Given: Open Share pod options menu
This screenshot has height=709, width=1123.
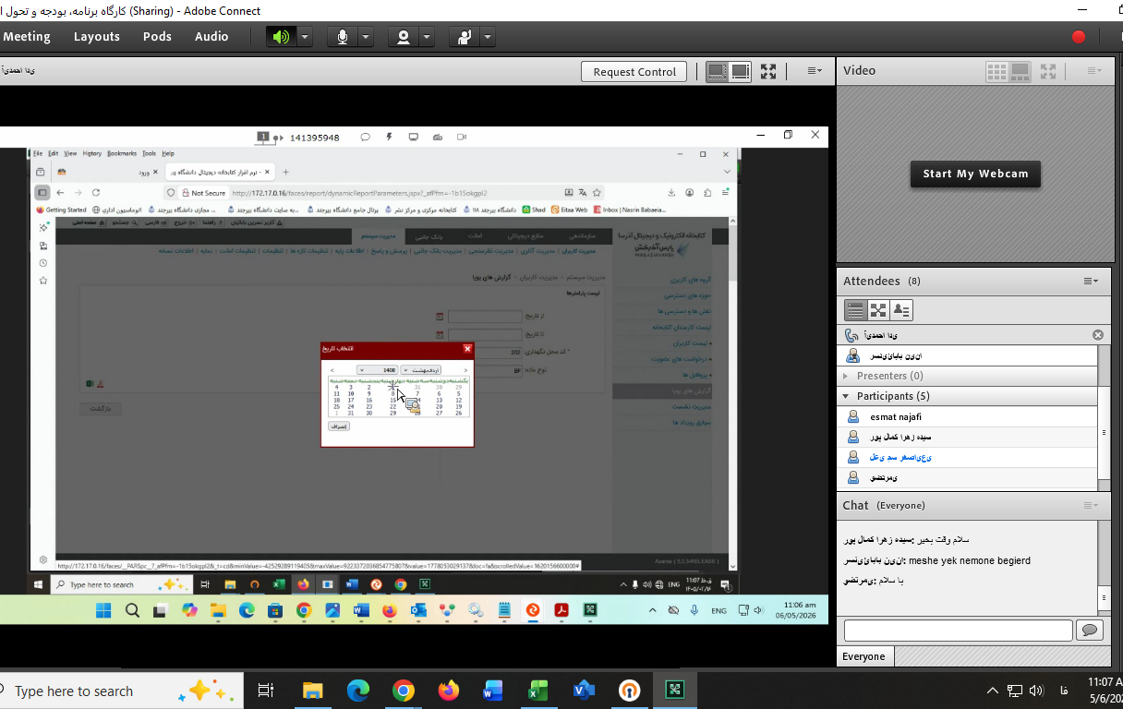Looking at the screenshot, I should tap(815, 71).
